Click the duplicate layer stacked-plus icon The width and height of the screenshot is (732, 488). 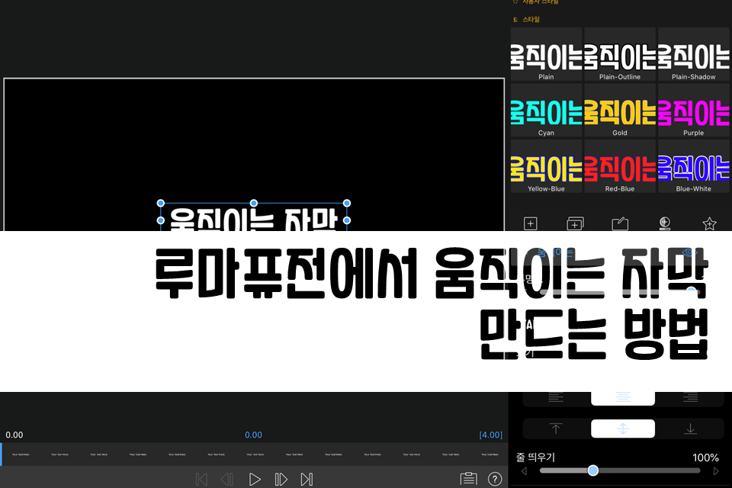click(x=575, y=223)
